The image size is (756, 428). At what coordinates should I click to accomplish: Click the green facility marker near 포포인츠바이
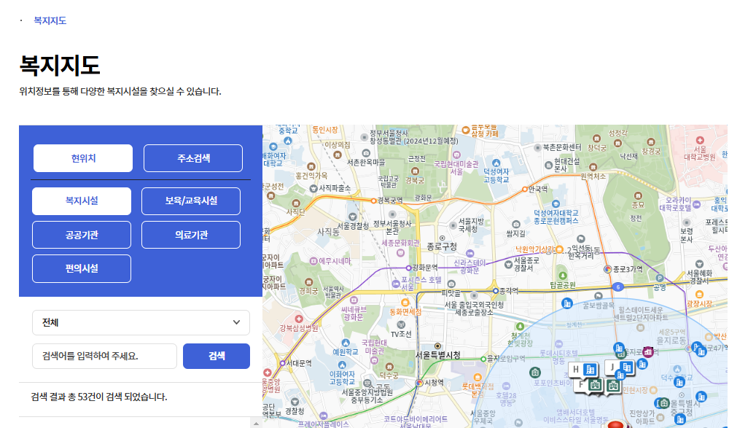pyautogui.click(x=534, y=372)
